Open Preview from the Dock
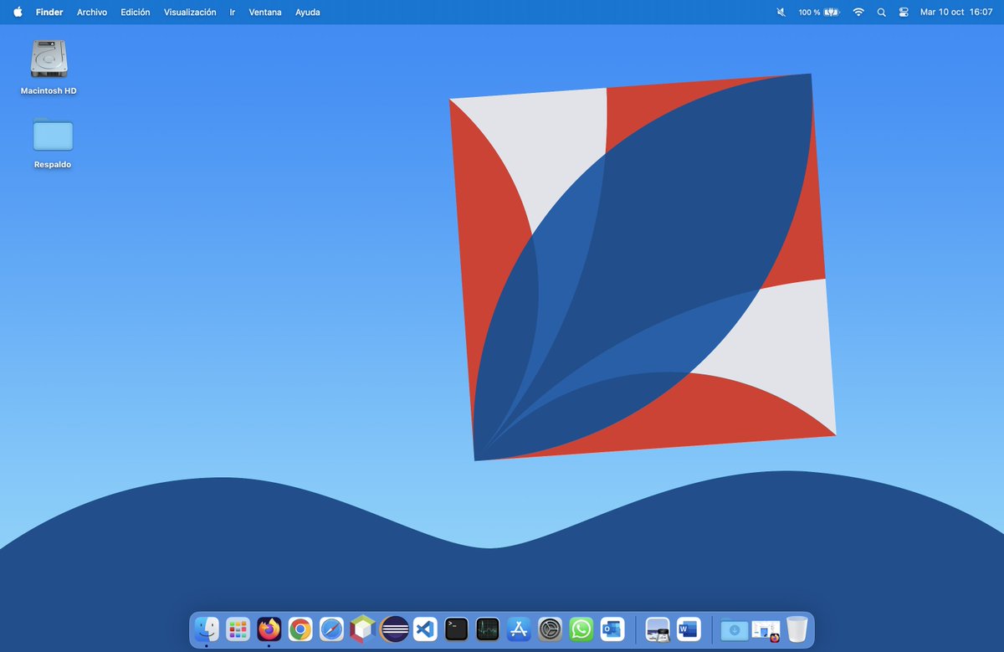The image size is (1004, 652). point(658,629)
